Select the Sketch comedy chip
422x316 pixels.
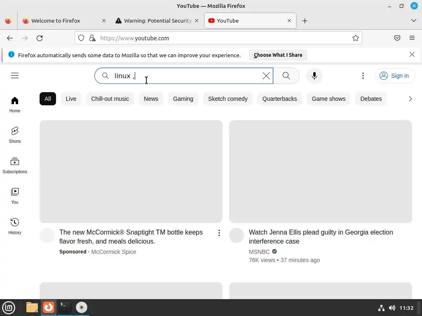coord(227,99)
